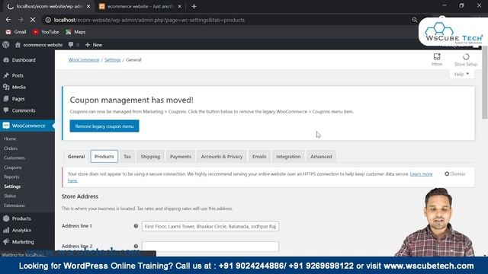Image resolution: width=488 pixels, height=274 pixels.
Task: Click the Settings breadcrumb link
Action: click(x=112, y=60)
